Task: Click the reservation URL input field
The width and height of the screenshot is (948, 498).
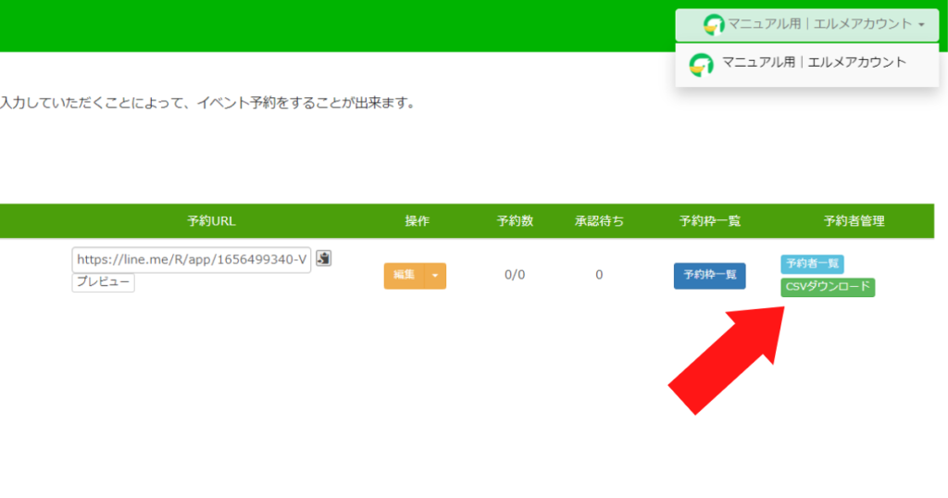Action: coord(191,259)
